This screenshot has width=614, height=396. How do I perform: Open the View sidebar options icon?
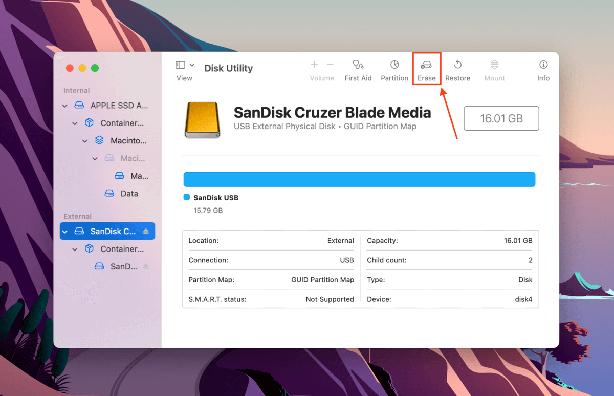point(180,65)
